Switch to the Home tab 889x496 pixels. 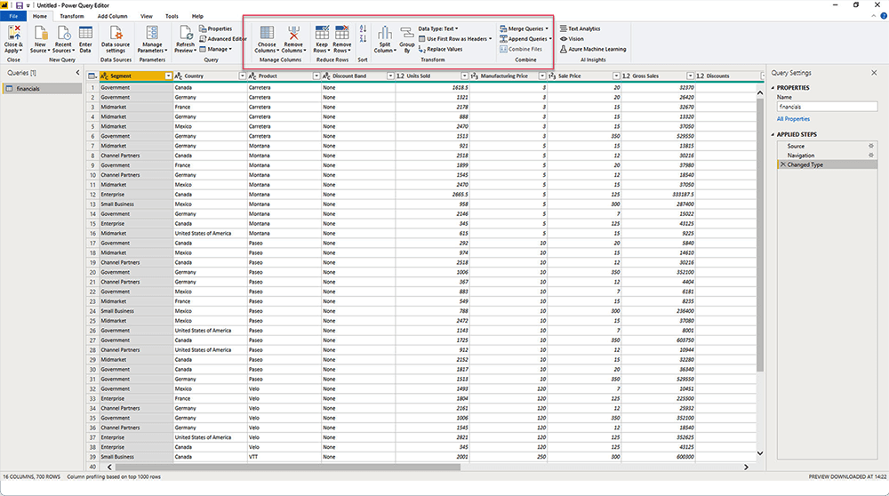pos(40,16)
